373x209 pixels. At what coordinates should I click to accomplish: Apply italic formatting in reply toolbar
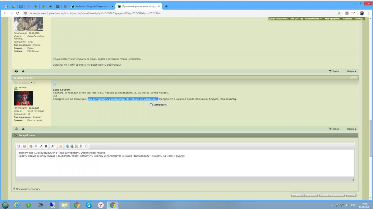click(41, 146)
